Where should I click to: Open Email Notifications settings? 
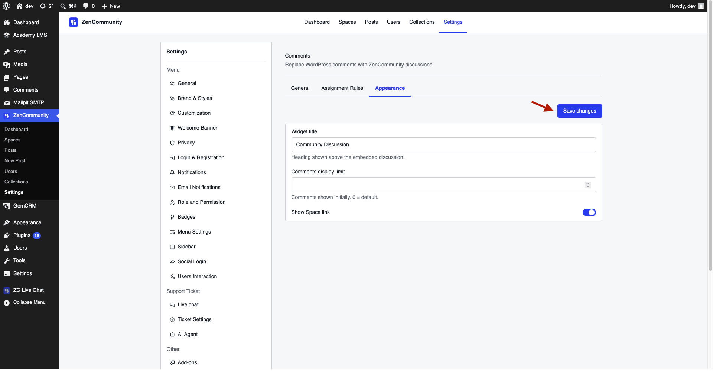(199, 188)
